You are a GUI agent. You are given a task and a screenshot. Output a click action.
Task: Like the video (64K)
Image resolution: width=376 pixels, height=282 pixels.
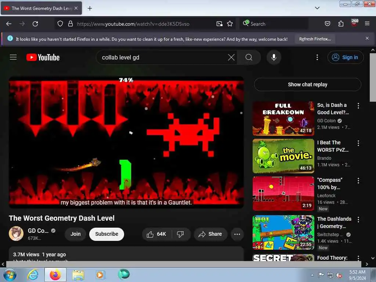point(156,234)
